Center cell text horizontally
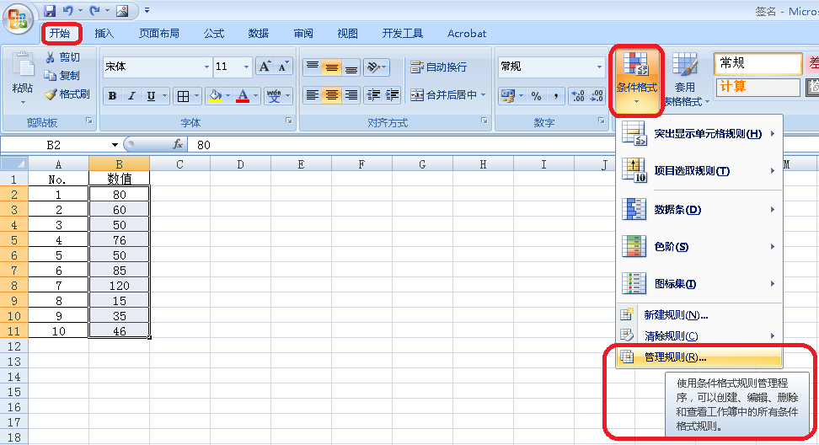Image resolution: width=819 pixels, height=445 pixels. [332, 95]
